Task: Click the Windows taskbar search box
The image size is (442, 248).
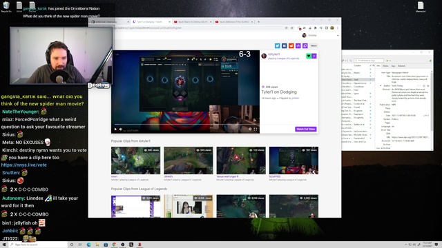Action: click(x=39, y=245)
